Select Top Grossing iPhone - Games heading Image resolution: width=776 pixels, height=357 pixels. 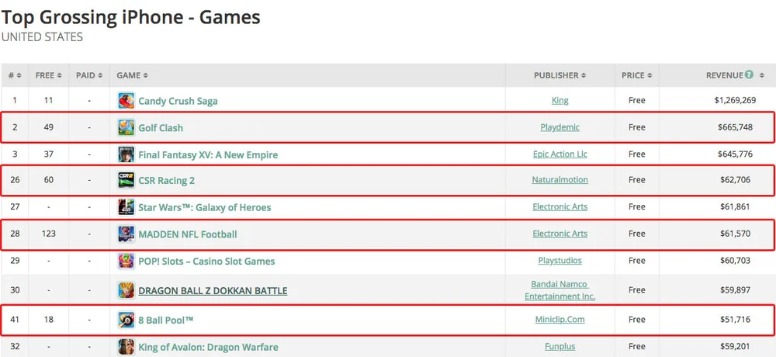pos(130,17)
